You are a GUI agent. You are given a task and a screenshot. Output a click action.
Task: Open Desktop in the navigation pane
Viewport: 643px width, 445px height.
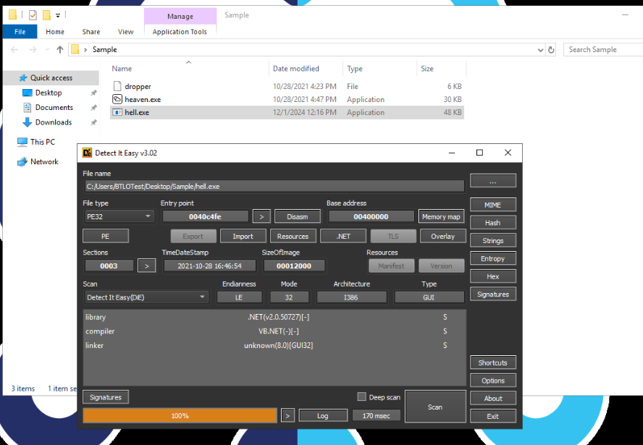(49, 93)
